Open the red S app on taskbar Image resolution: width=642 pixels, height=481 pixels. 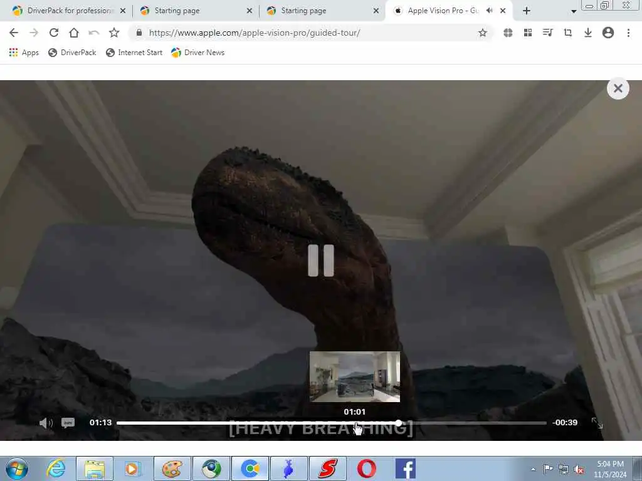tap(327, 468)
